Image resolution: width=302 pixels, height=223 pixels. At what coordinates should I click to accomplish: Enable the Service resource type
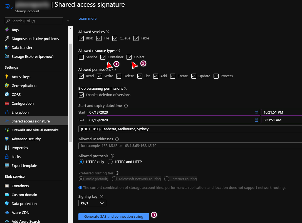pos(81,57)
